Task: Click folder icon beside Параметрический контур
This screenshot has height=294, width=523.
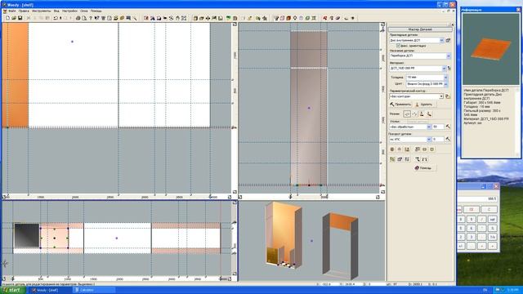Action: coord(448,96)
